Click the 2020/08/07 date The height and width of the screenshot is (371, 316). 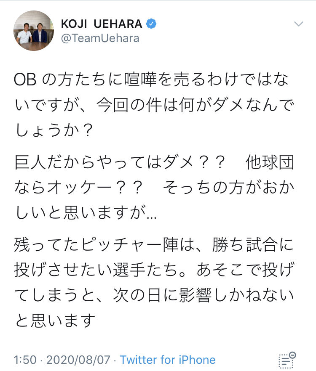coord(78,360)
